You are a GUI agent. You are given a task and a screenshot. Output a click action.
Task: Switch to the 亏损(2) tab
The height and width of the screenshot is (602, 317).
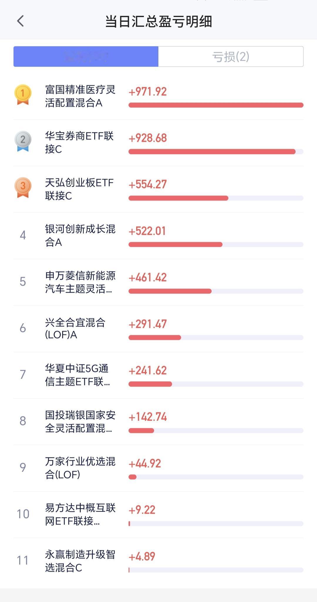click(231, 56)
